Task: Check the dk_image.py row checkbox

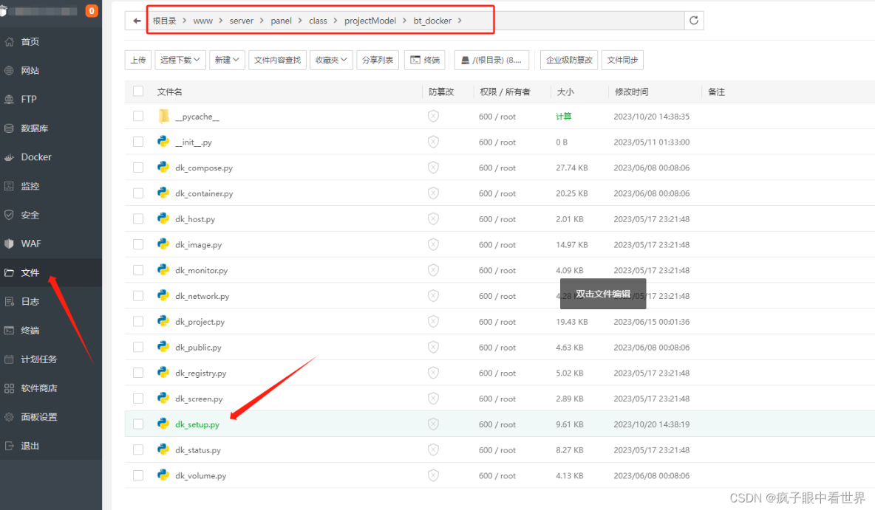Action: click(x=138, y=244)
